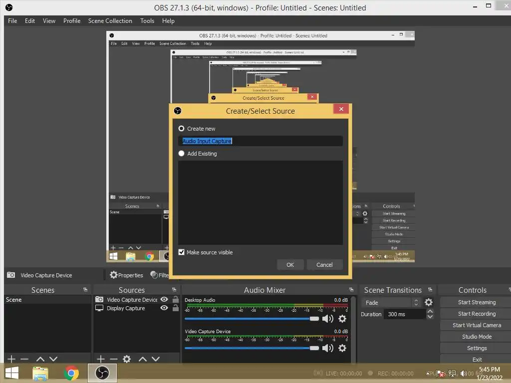The height and width of the screenshot is (383, 511).
Task: Click Start Streaming button
Action: 477,302
